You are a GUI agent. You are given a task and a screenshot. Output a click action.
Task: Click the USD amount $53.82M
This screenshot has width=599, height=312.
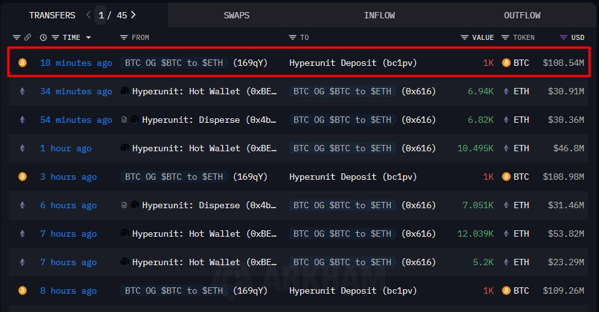tap(566, 234)
